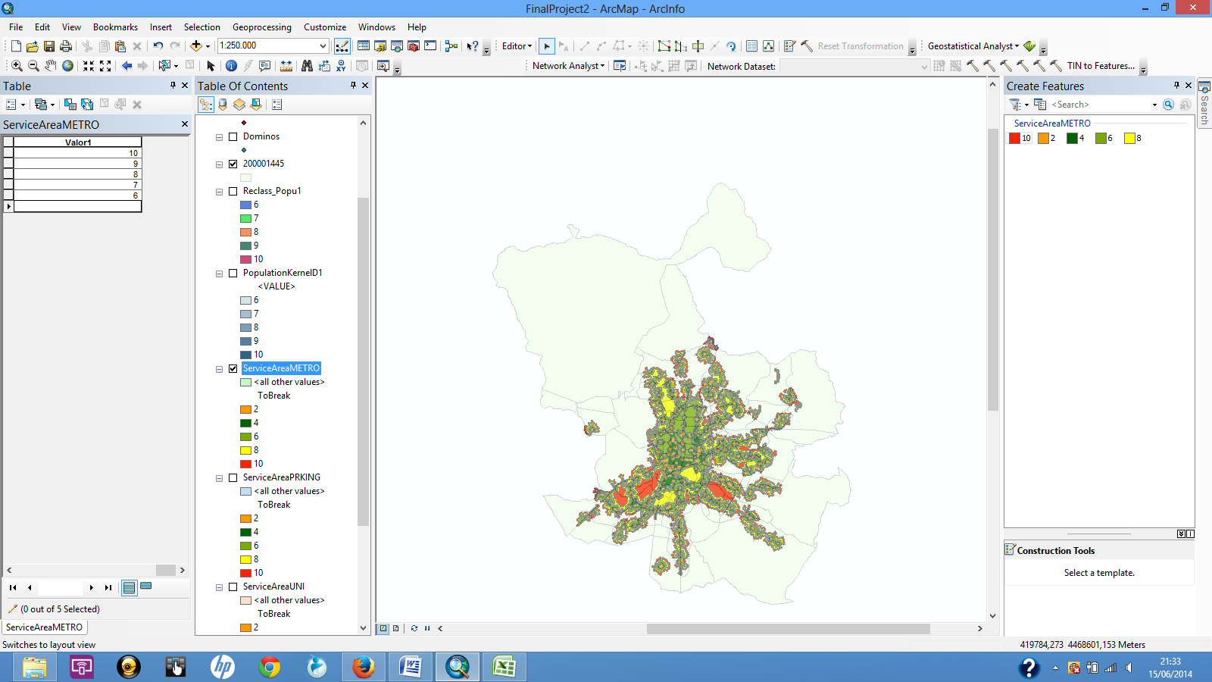Click the Zoom In tool
This screenshot has height=682, width=1212.
click(x=17, y=66)
